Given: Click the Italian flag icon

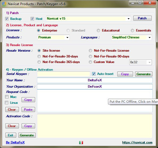Looking at the screenshot, I should pyautogui.click(x=81, y=142).
